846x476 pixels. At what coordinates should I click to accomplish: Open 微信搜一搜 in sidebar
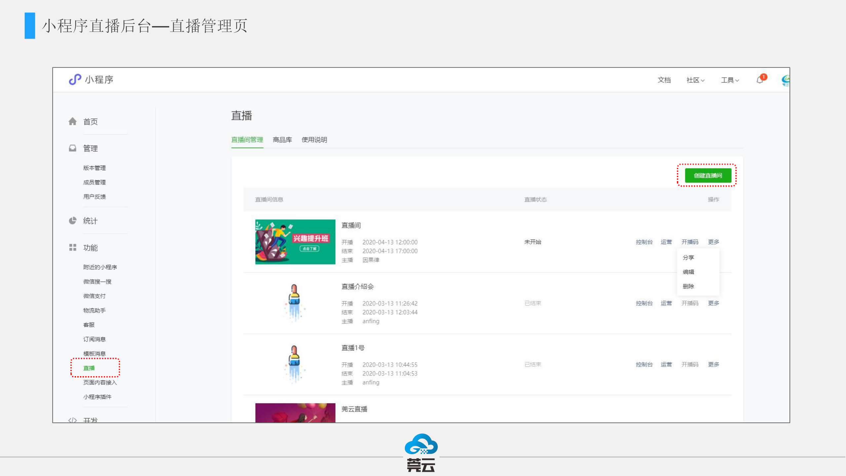[97, 282]
